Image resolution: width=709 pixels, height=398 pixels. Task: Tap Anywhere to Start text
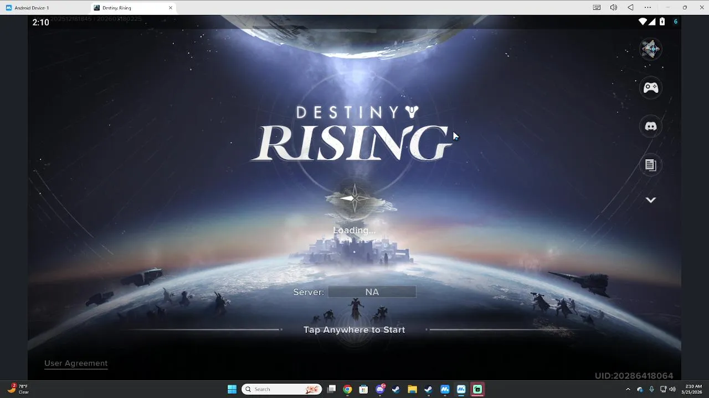click(x=354, y=329)
